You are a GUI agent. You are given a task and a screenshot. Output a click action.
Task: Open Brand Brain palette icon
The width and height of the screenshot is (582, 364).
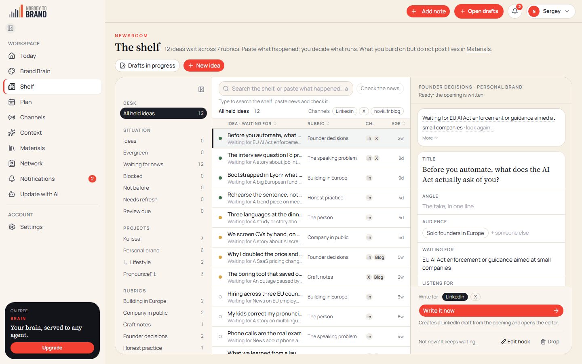12,71
